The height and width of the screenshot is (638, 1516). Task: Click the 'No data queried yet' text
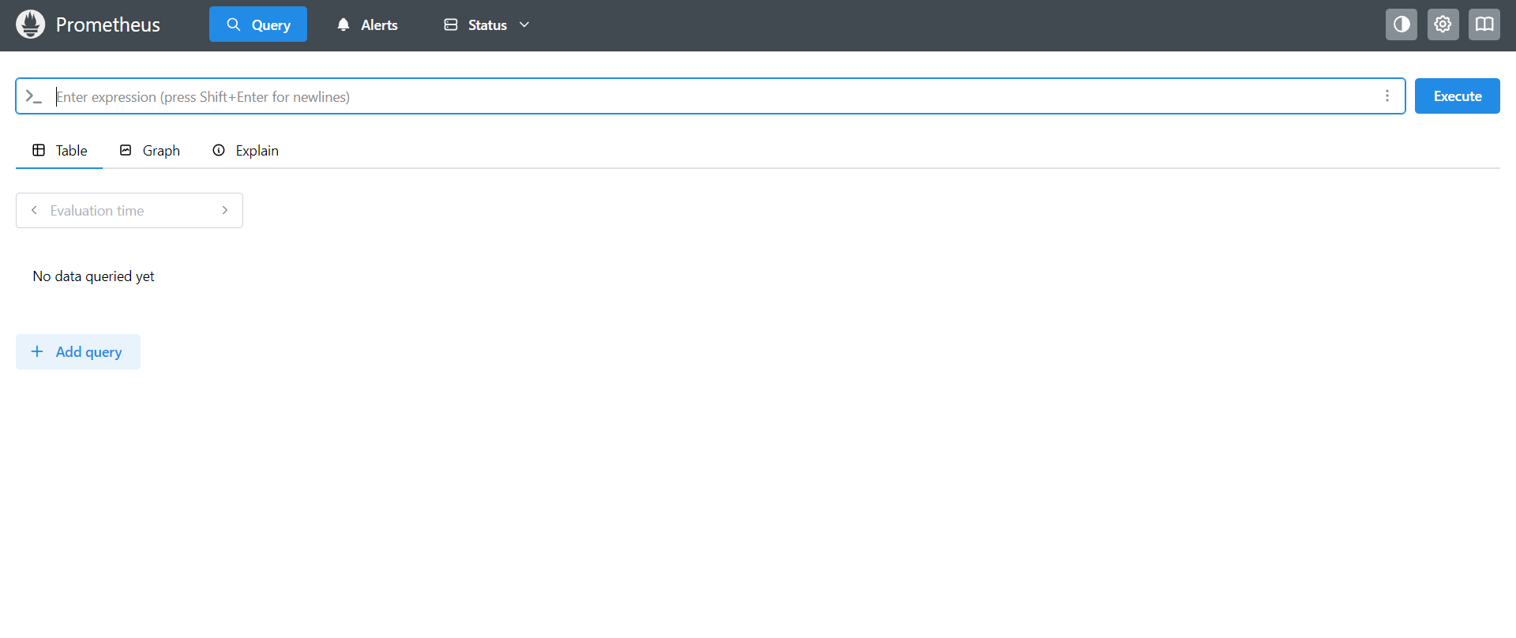pyautogui.click(x=93, y=276)
